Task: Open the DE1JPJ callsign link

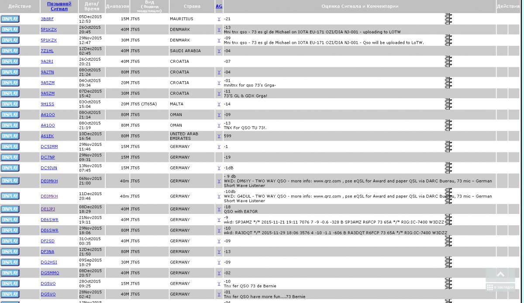Action: (48, 209)
